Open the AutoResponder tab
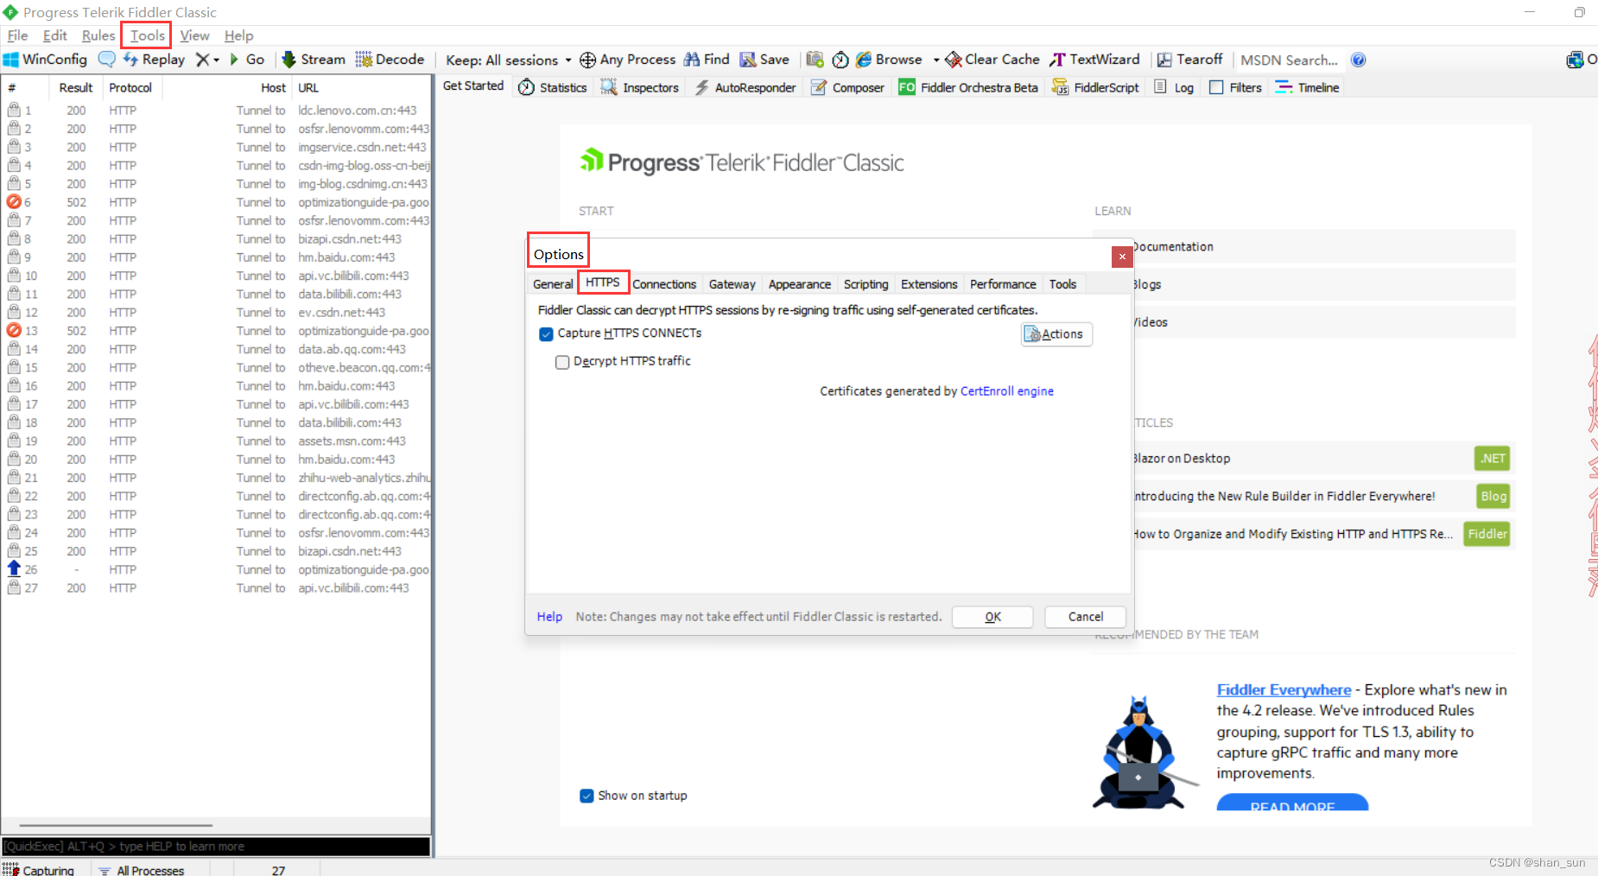Image resolution: width=1598 pixels, height=876 pixels. pyautogui.click(x=745, y=87)
